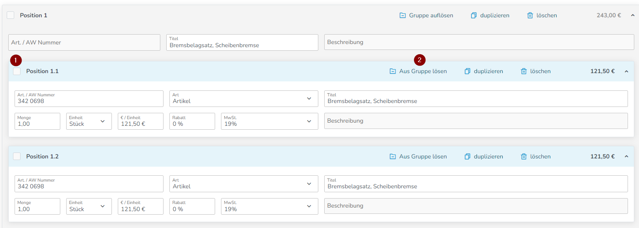Click the duplizieren icon for Position 1.1
Viewport: 639px width, 228px height.
click(x=467, y=71)
